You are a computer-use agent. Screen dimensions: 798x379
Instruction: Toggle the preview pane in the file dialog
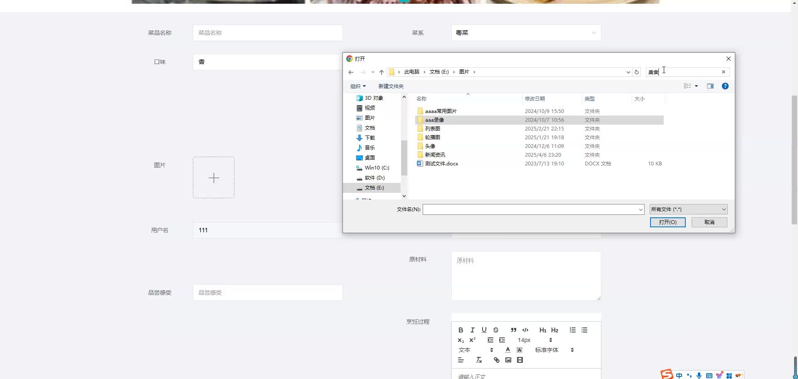(x=710, y=86)
